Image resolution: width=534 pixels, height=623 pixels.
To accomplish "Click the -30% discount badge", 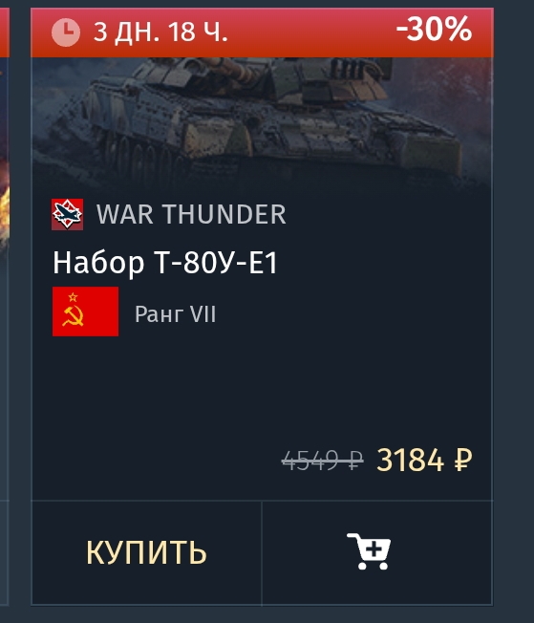I will click(434, 29).
